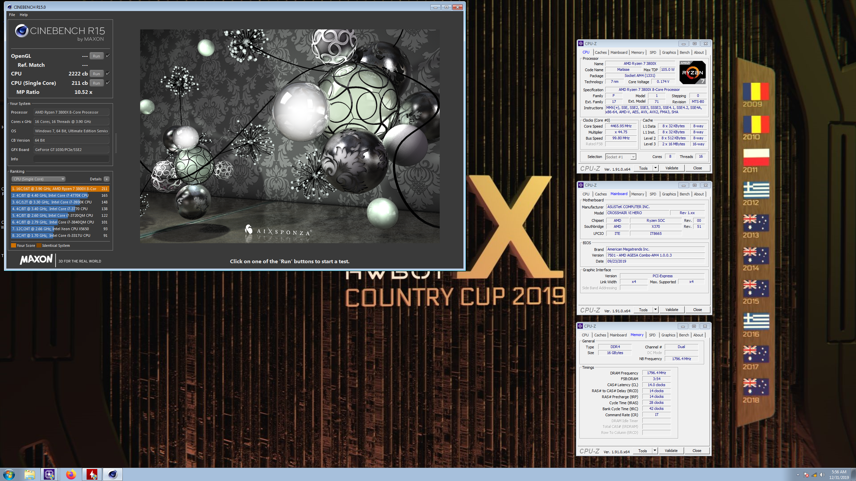The width and height of the screenshot is (856, 481).
Task: Open the CPU (Single Core) ranking dropdown
Action: tap(38, 179)
